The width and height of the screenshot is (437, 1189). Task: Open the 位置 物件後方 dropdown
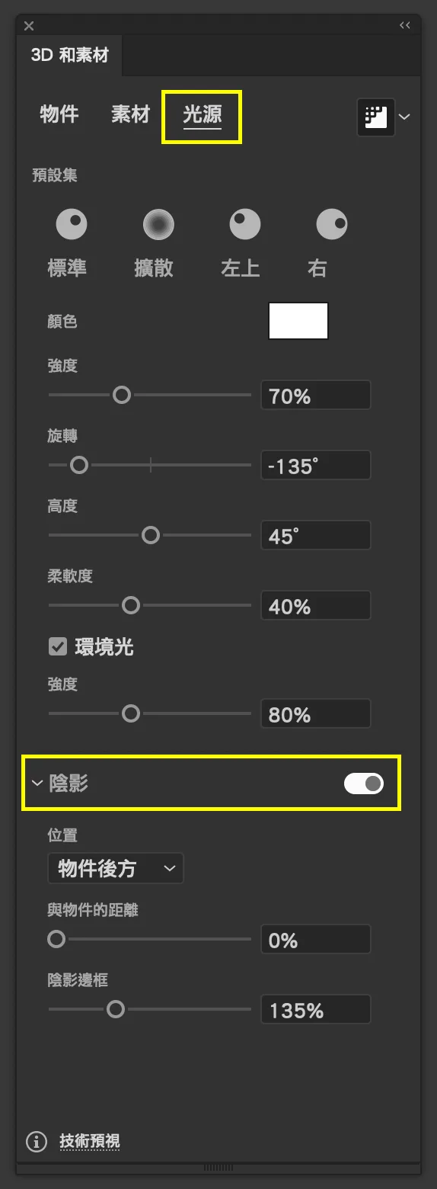116,868
